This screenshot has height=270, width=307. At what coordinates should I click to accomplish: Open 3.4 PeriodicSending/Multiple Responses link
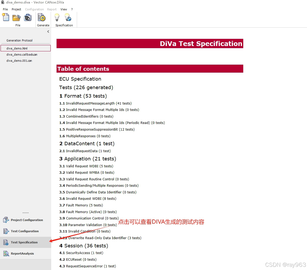click(99, 186)
